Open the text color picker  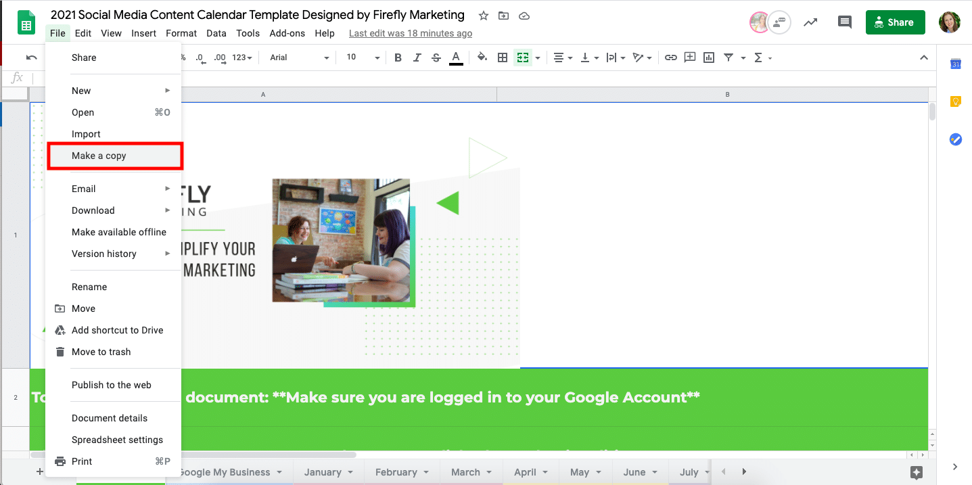(457, 58)
